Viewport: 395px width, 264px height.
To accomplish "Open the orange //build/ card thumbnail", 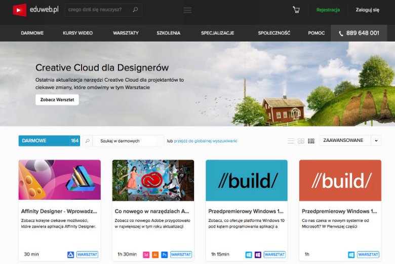I will (340, 180).
